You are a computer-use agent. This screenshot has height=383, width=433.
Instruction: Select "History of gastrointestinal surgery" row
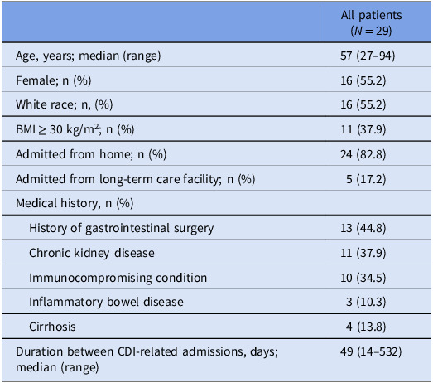[x=217, y=228]
